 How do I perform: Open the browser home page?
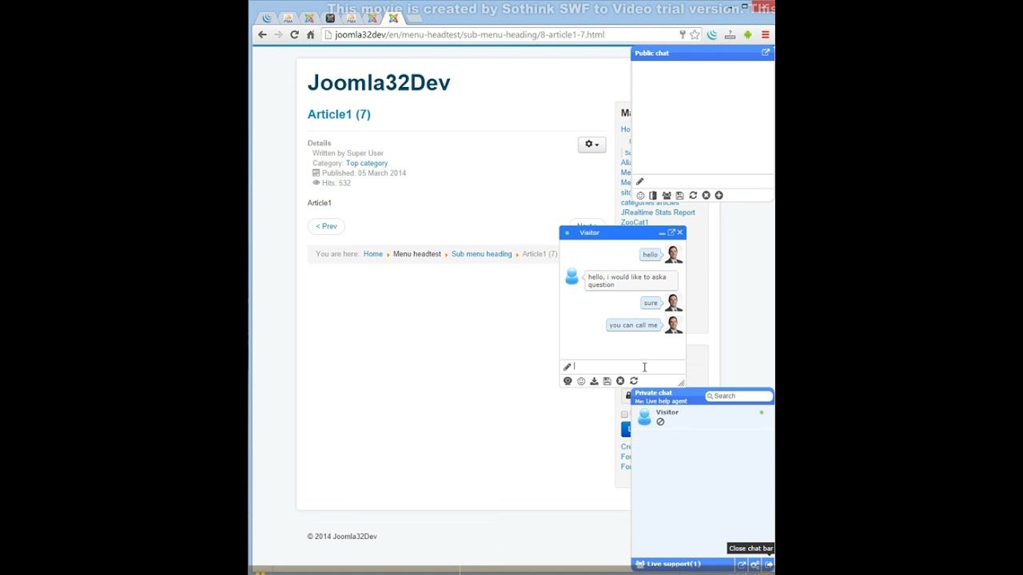pos(310,35)
